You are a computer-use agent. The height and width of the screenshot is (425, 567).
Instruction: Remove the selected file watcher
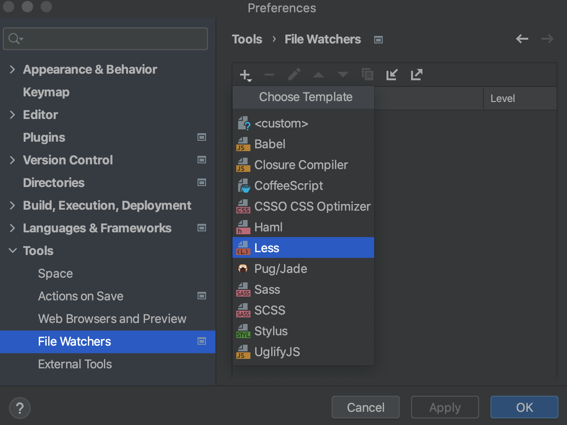[269, 74]
